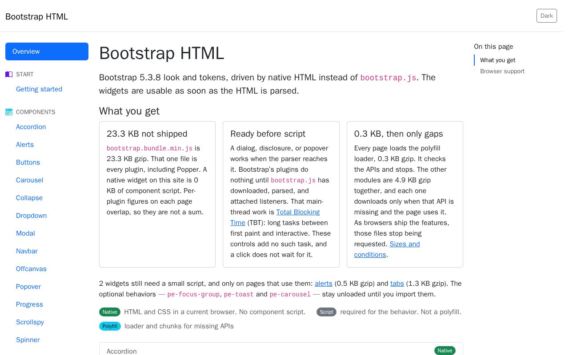Viewport: 569px width, 355px height.
Task: Select Alerts in the sidebar
Action: tap(25, 145)
